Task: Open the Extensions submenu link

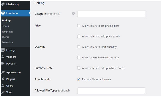Action: 7,42
